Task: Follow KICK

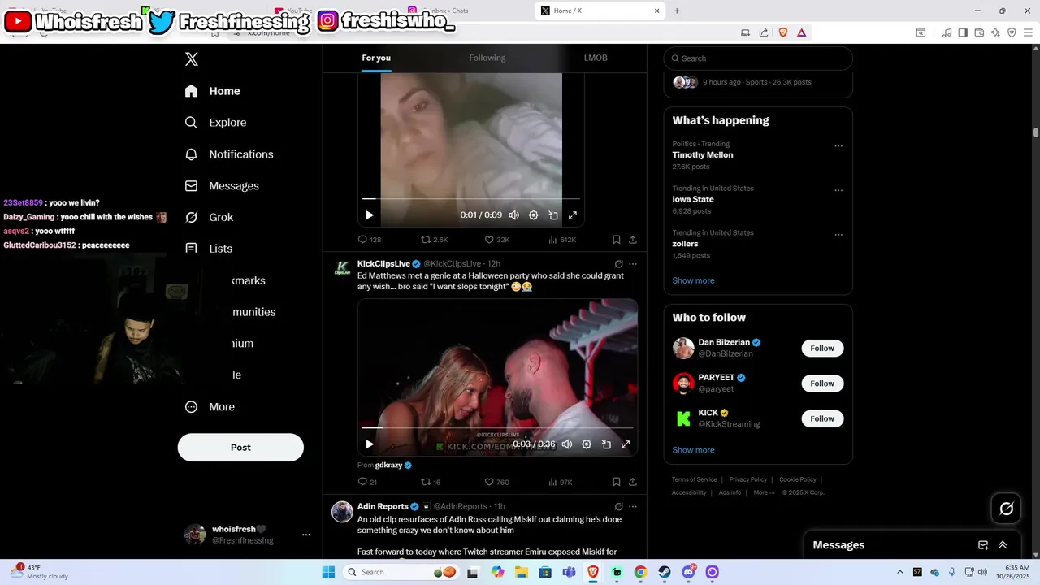Action: point(822,418)
